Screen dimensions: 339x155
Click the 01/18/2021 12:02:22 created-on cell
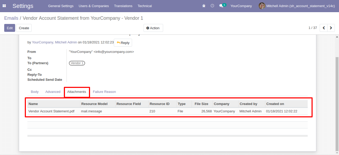pyautogui.click(x=286, y=111)
